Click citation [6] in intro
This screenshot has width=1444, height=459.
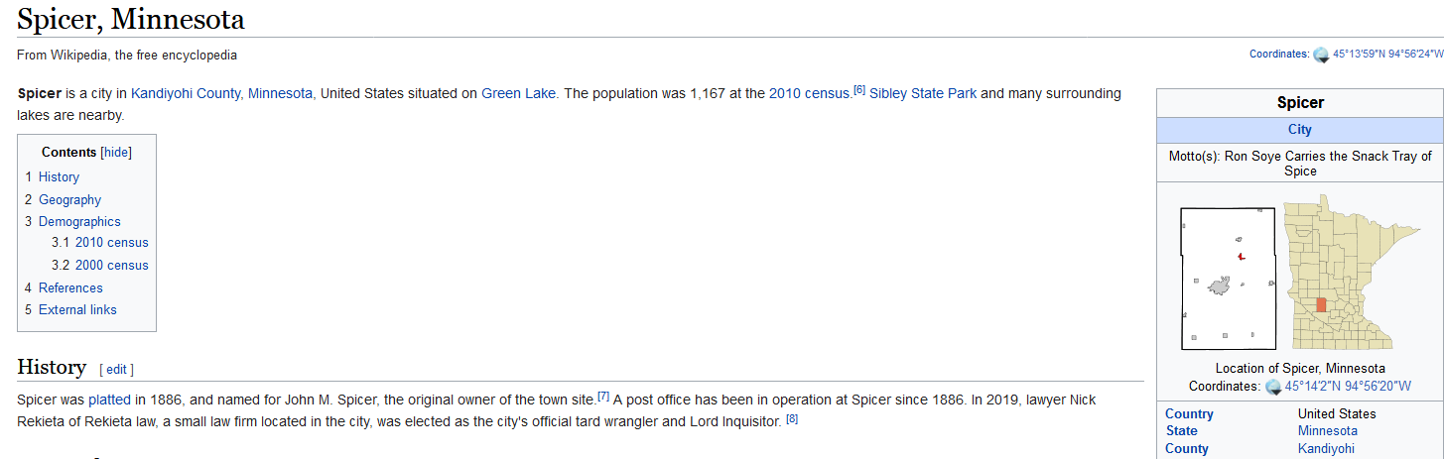coord(859,90)
